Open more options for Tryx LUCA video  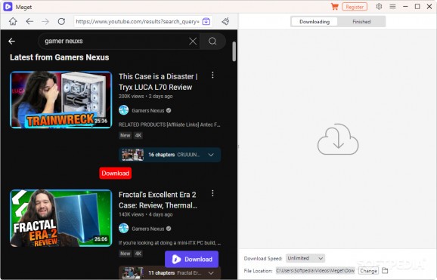(212, 75)
